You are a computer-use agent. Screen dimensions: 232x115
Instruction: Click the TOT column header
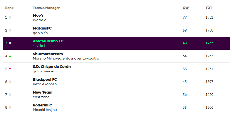point(209,8)
